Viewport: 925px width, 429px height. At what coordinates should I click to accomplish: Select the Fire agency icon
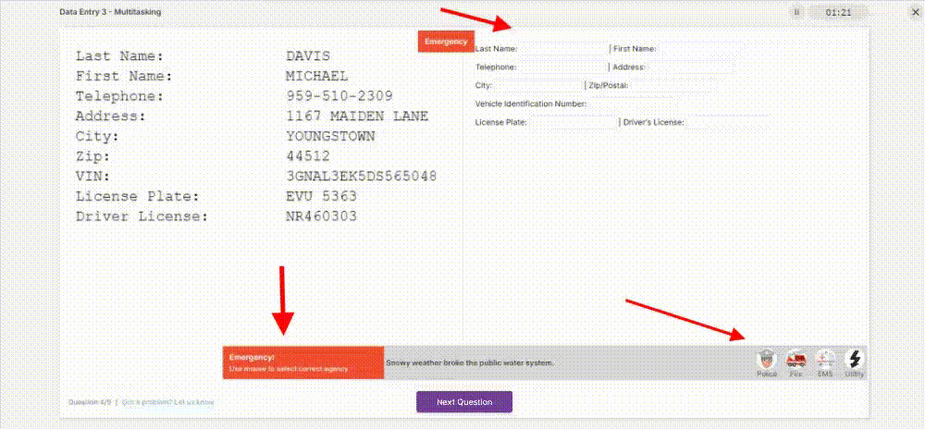tap(795, 361)
